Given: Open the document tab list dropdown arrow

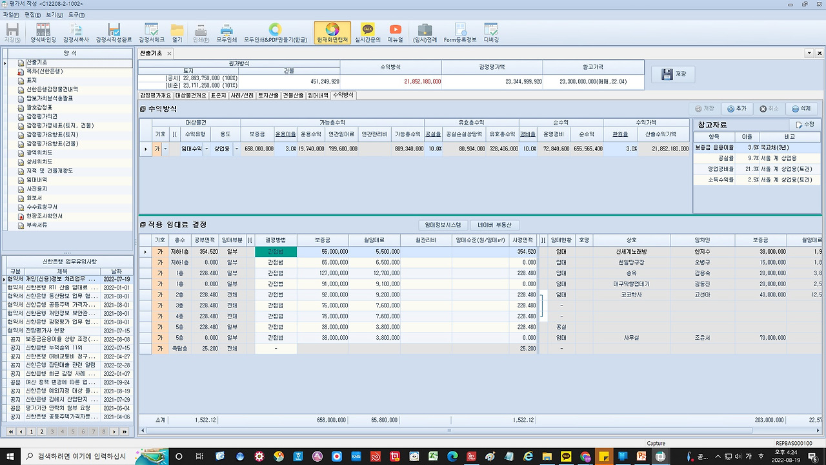Looking at the screenshot, I should 809,54.
